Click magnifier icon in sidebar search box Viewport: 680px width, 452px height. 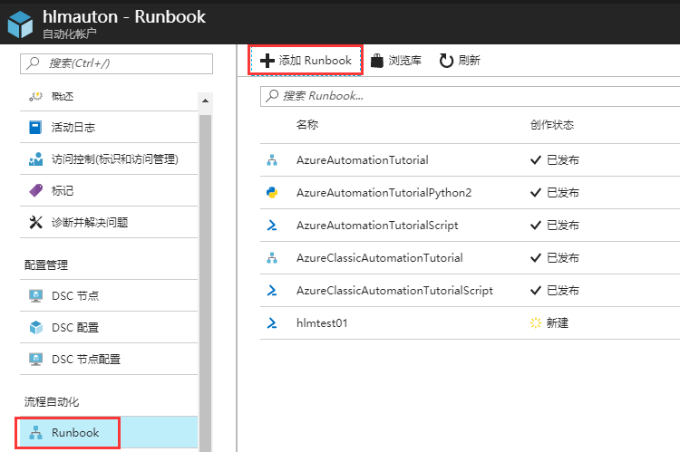[x=33, y=63]
